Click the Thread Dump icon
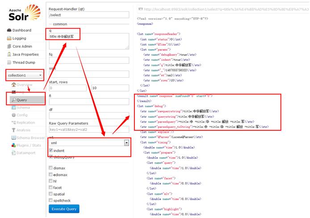This screenshot has width=310, height=218. (x=9, y=63)
